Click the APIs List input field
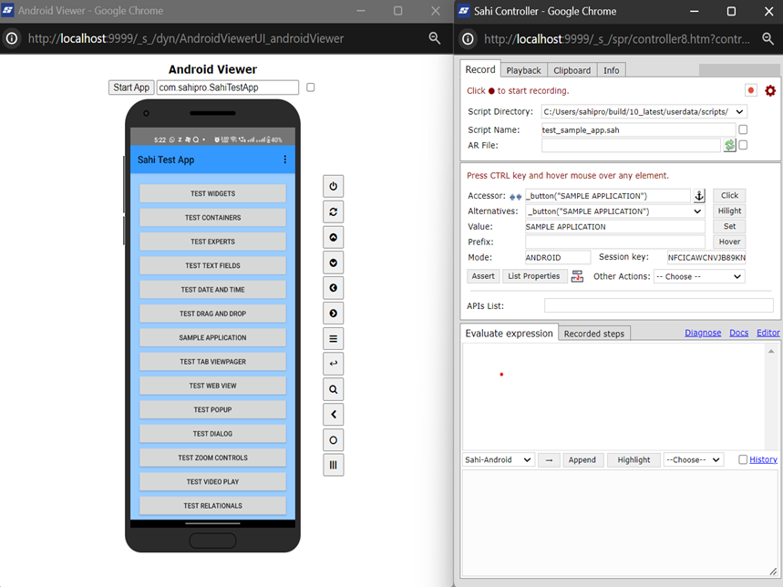783x587 pixels. 658,305
